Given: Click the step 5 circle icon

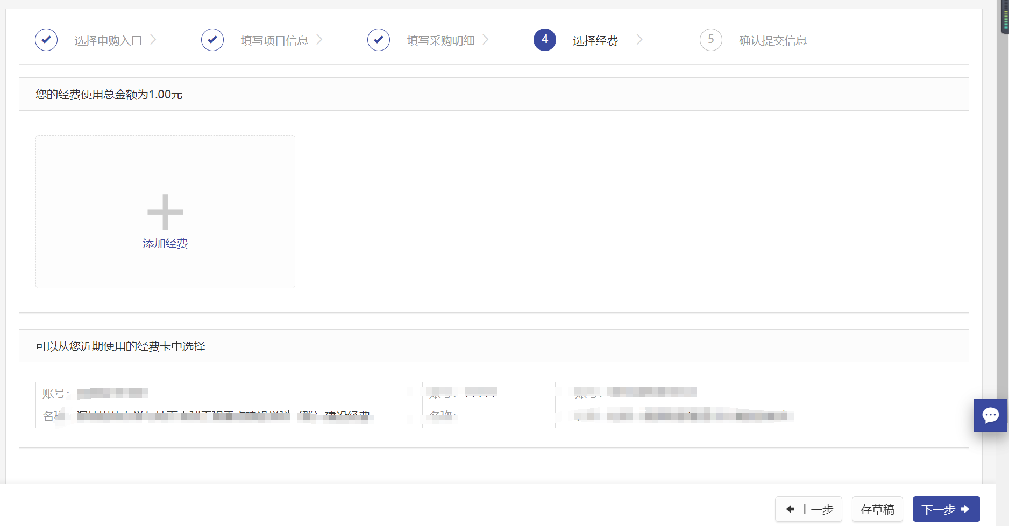Looking at the screenshot, I should 711,40.
